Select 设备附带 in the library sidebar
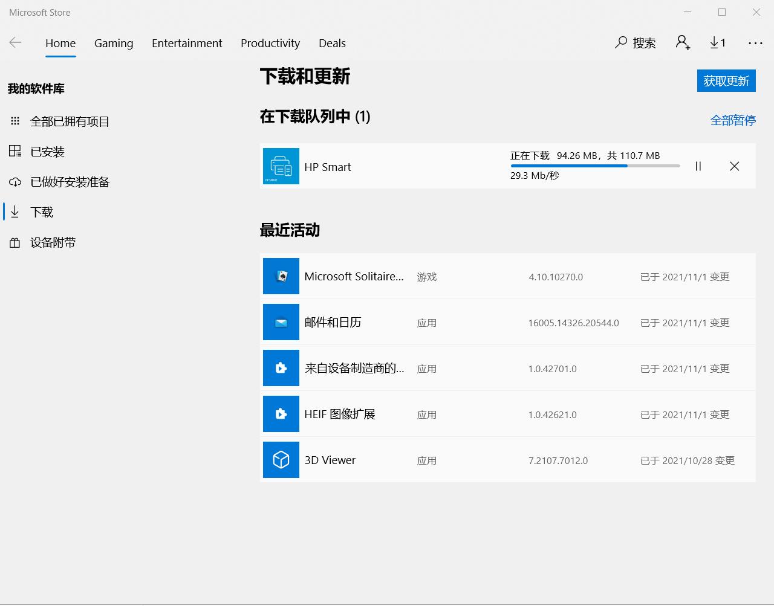The image size is (774, 606). pyautogui.click(x=53, y=242)
